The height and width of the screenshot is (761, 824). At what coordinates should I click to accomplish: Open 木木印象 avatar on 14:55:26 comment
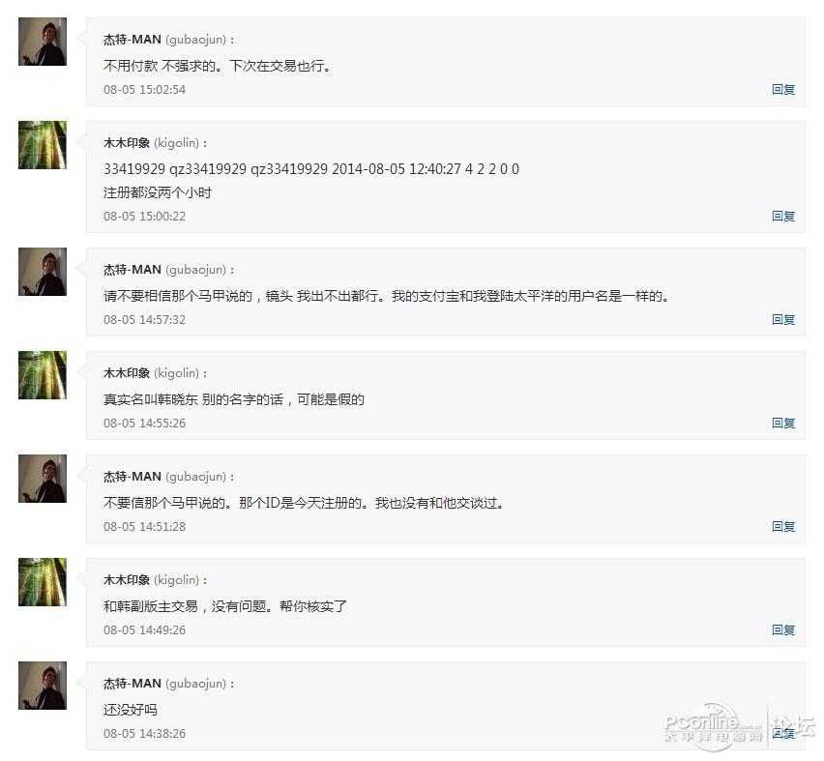pyautogui.click(x=42, y=375)
